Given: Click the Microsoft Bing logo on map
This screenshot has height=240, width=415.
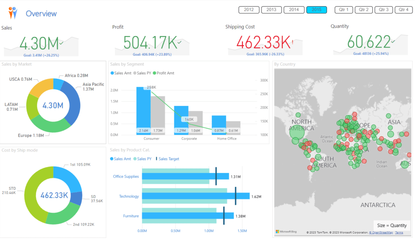Looking at the screenshot, I should click(286, 231).
